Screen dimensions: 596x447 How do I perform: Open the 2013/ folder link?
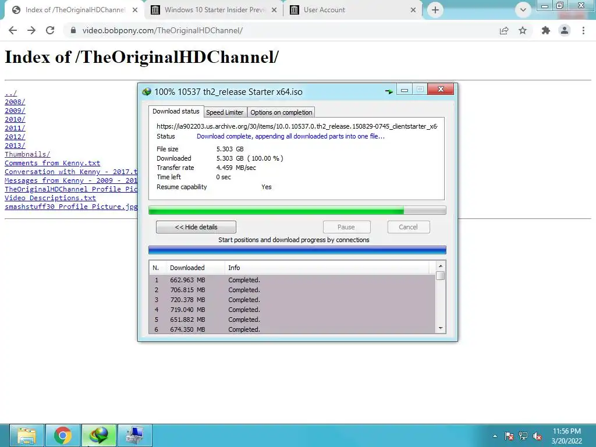15,146
